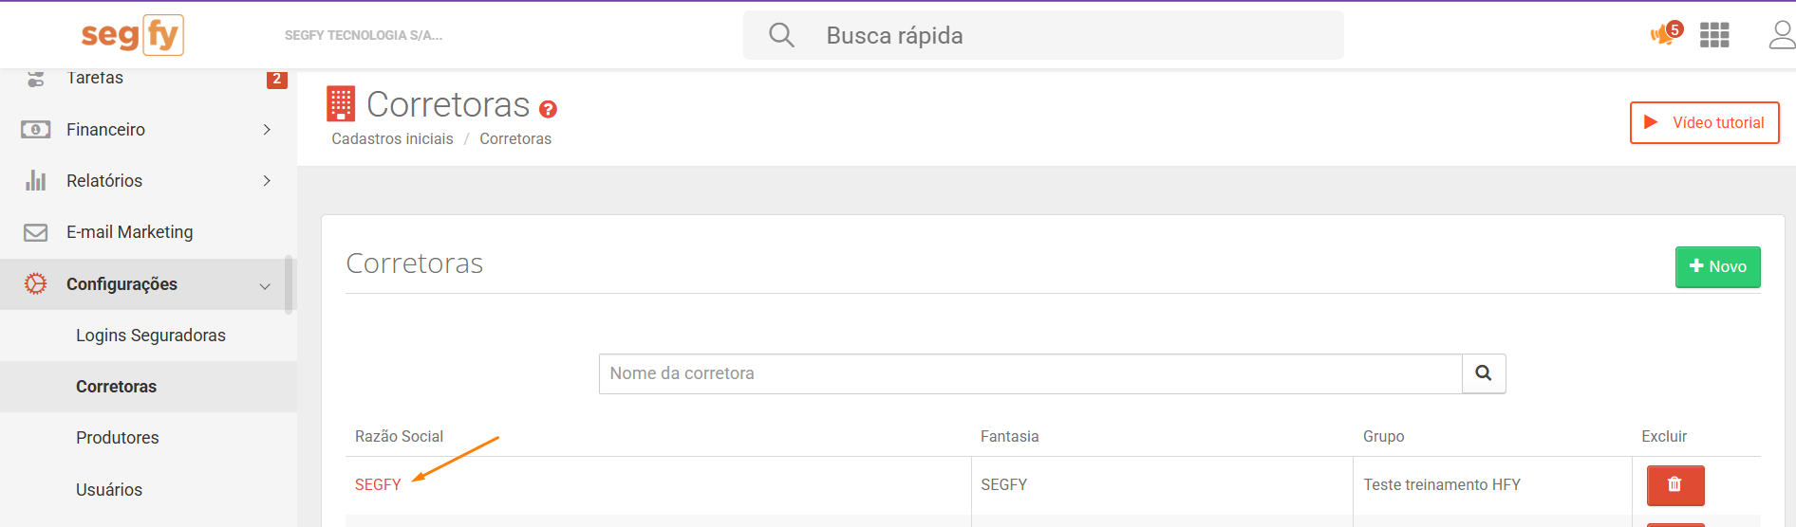Open the apps grid icon

click(1714, 35)
